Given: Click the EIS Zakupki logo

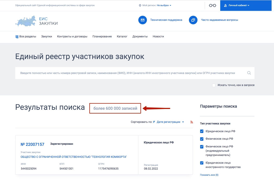Looking at the screenshot, I should pos(36,21).
